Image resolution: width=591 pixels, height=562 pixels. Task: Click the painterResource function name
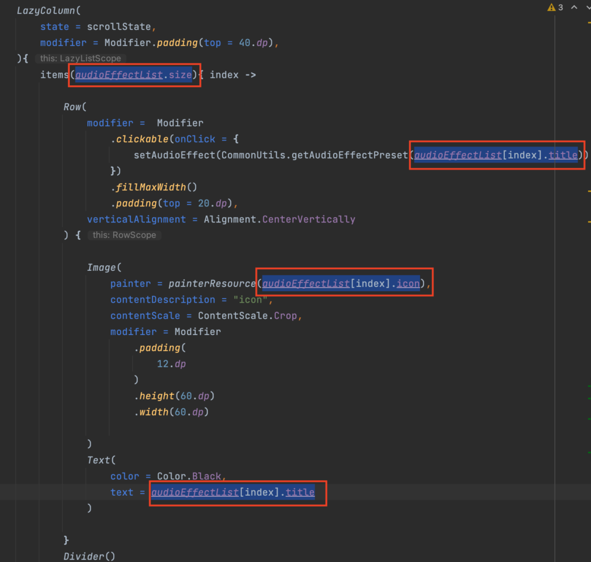pyautogui.click(x=212, y=284)
